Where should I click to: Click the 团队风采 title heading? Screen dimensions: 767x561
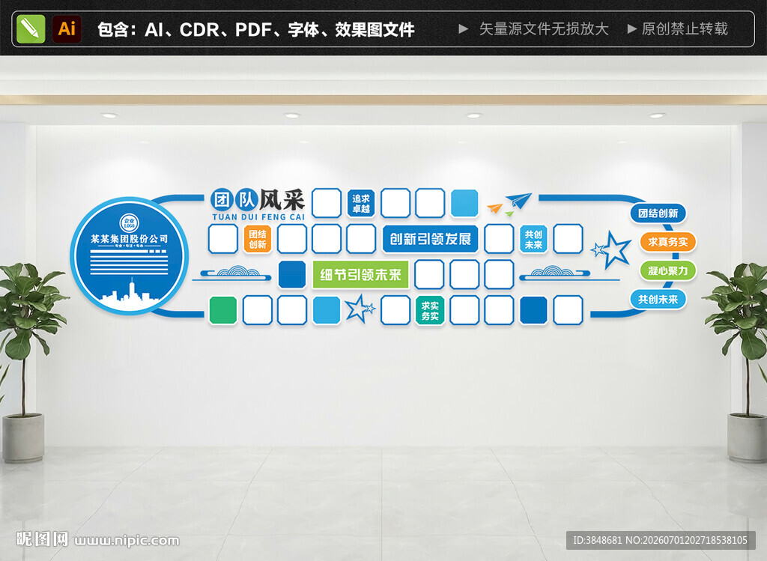pos(258,200)
